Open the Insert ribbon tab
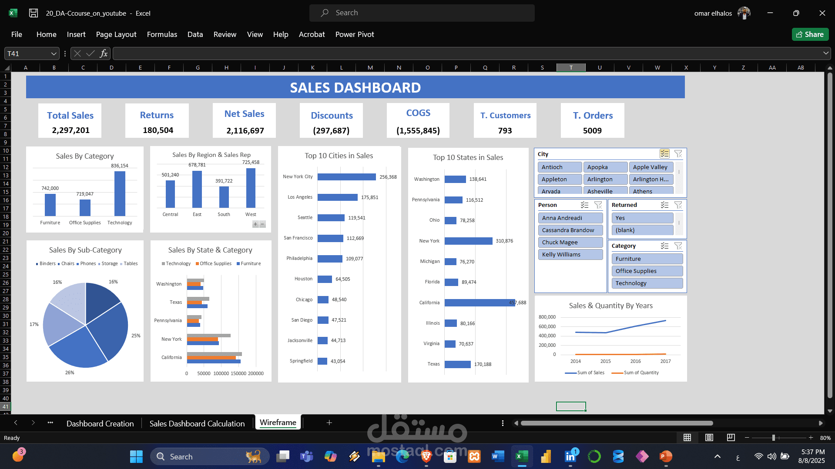The height and width of the screenshot is (469, 835). tap(76, 34)
